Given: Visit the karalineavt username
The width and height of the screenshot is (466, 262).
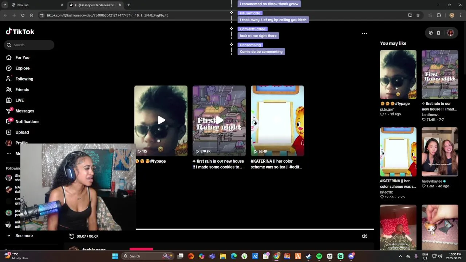Looking at the screenshot, I should (430, 115).
